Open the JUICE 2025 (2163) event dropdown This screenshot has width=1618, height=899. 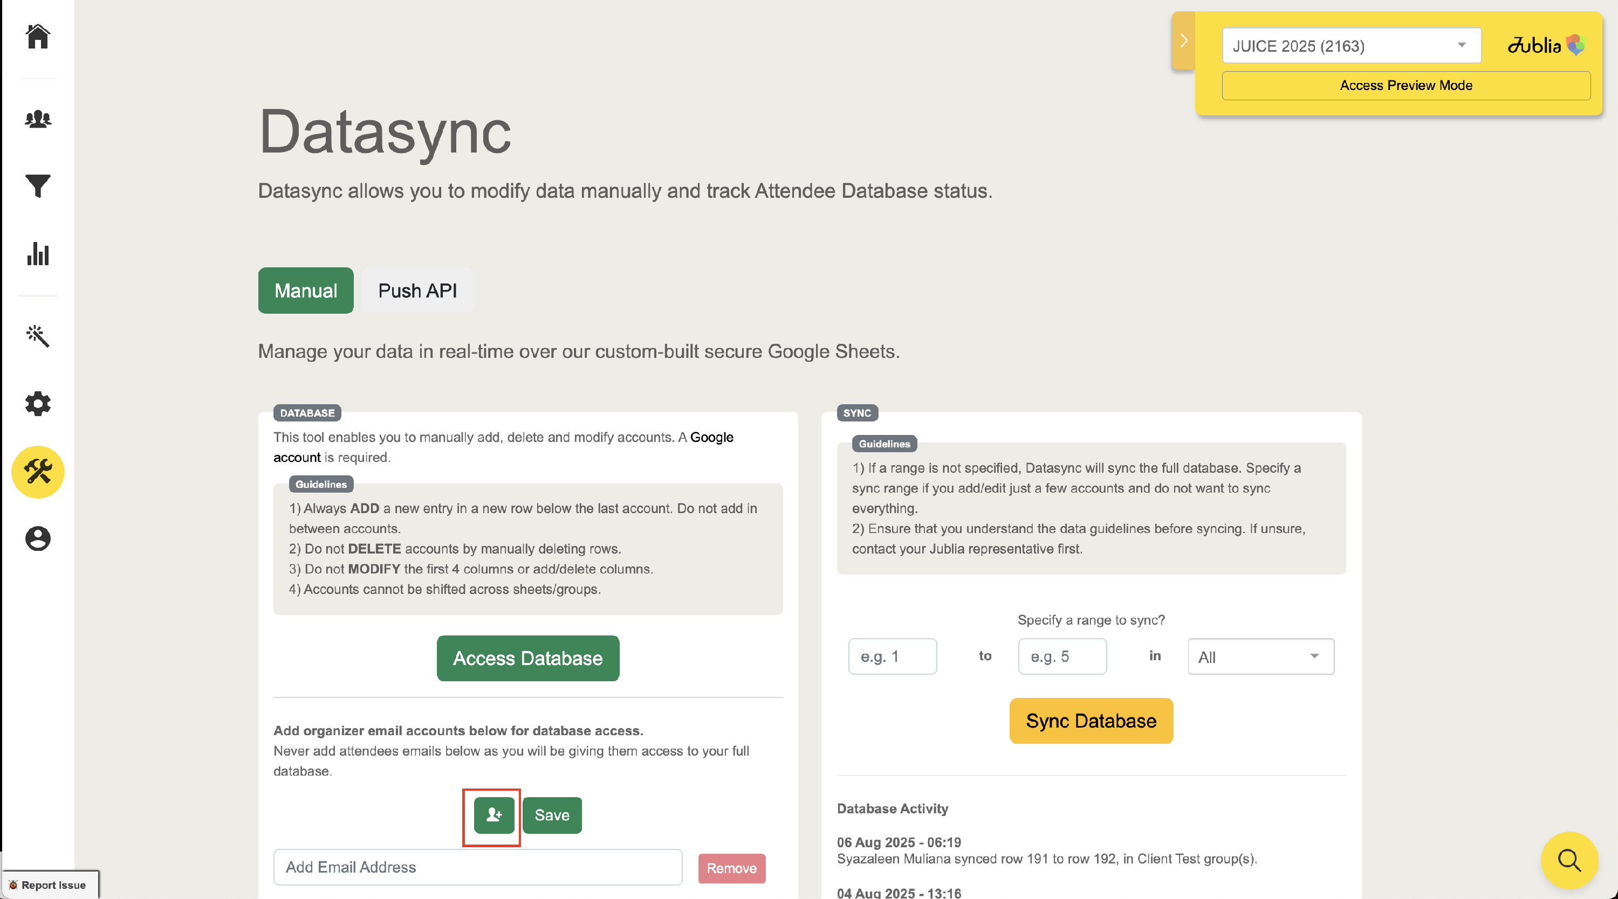point(1352,46)
